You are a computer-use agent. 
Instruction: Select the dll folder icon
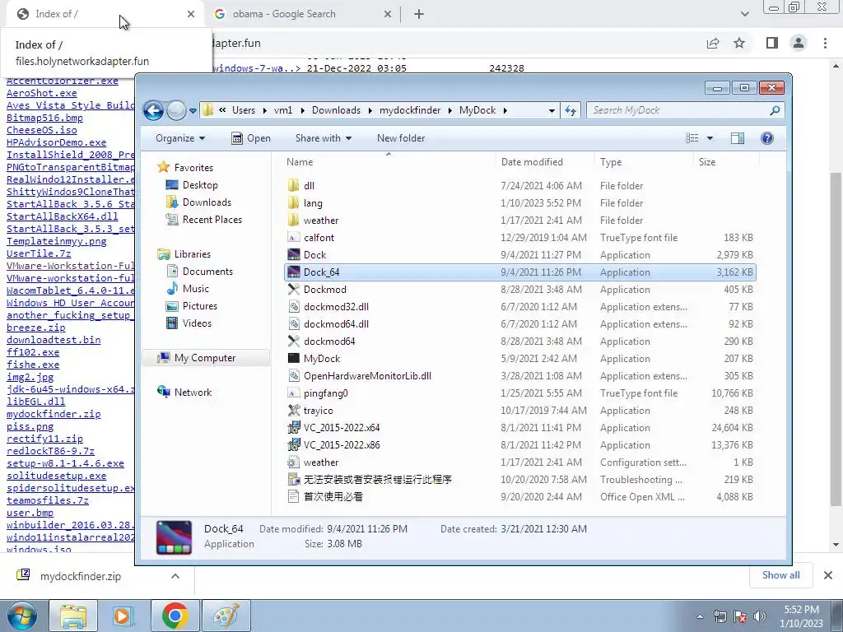pyautogui.click(x=294, y=185)
